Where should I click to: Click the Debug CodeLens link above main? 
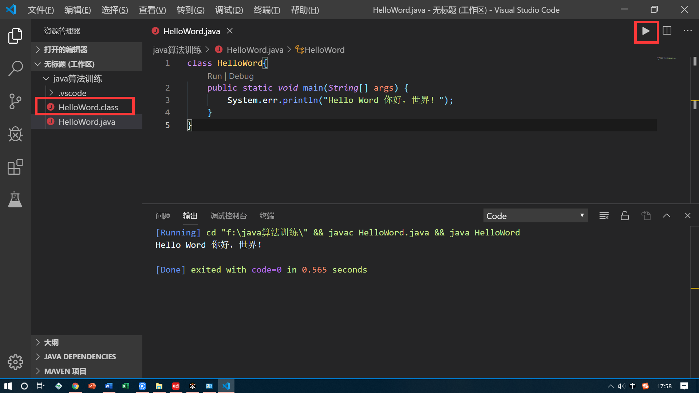click(241, 76)
